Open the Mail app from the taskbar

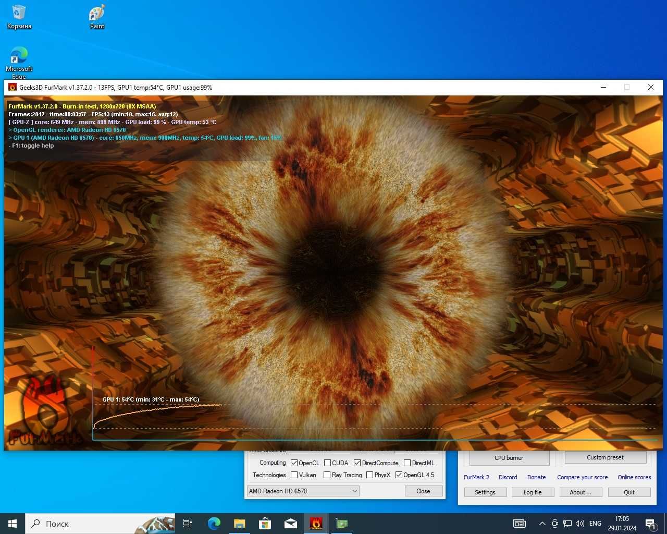pyautogui.click(x=290, y=524)
